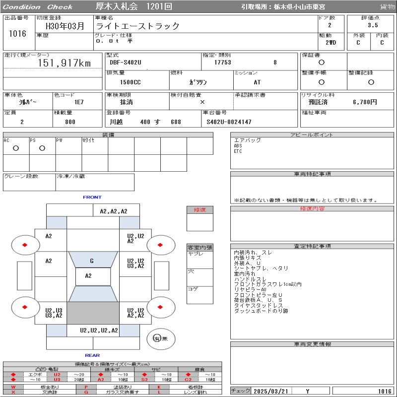Click red diamond on front-left tire oval
The width and height of the screenshot is (397, 397).
click(25, 245)
